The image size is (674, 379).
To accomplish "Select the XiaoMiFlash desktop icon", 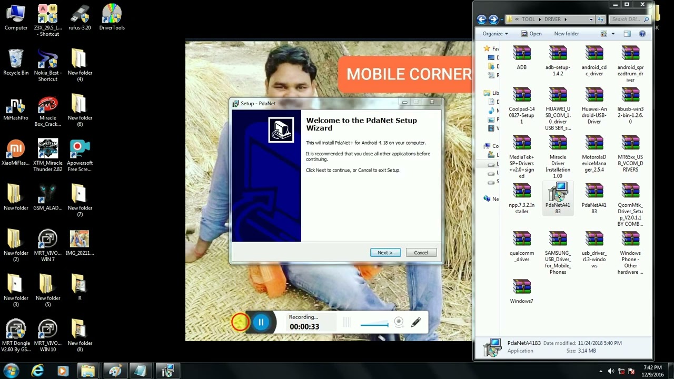I will coord(16,153).
